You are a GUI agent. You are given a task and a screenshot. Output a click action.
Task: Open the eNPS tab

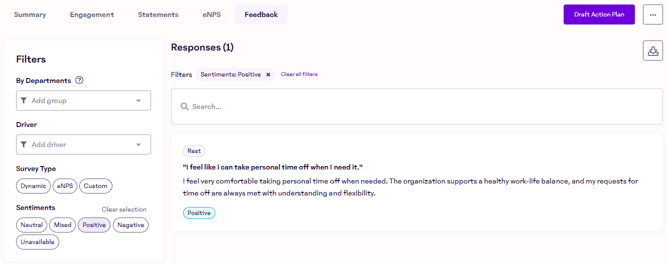(211, 14)
